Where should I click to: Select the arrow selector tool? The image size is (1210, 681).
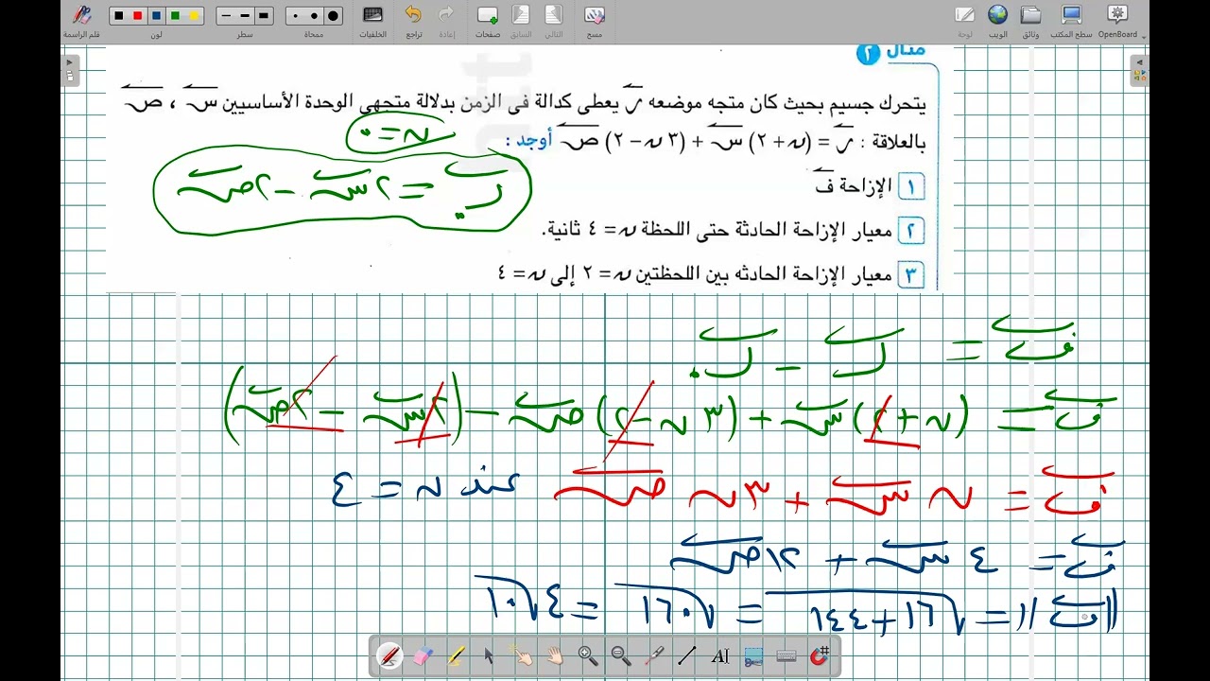click(489, 655)
